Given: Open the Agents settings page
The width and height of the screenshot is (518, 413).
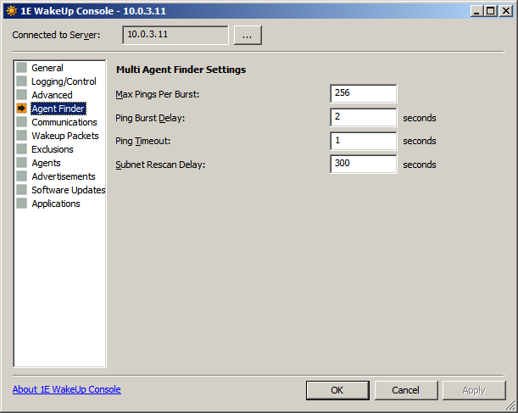Looking at the screenshot, I should pyautogui.click(x=46, y=163).
